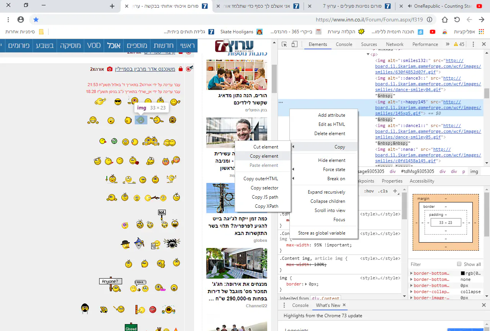Choose Copy selector from the submenu
The image size is (490, 331).
point(264,188)
